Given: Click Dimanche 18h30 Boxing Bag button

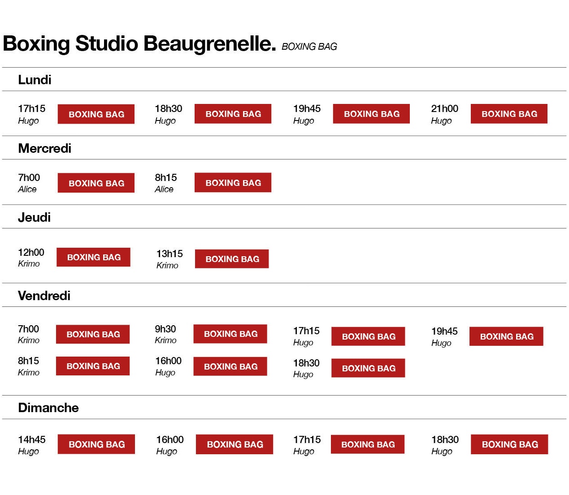Looking at the screenshot, I should 509,444.
